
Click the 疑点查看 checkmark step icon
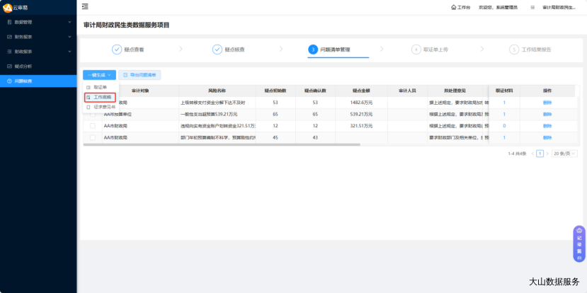117,50
